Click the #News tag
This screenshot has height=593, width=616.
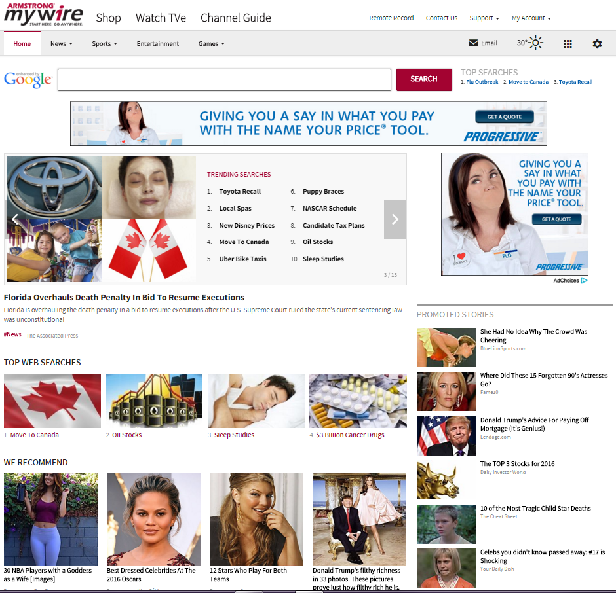(x=12, y=334)
